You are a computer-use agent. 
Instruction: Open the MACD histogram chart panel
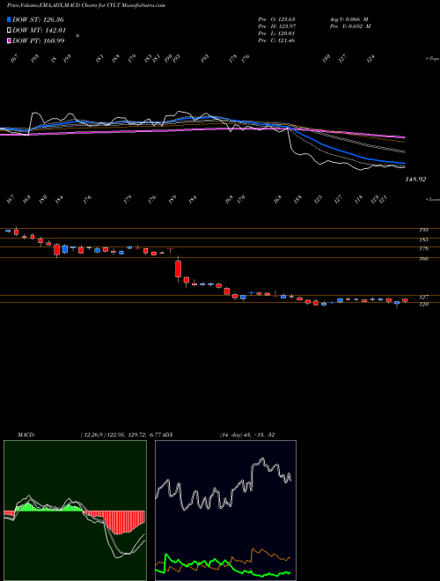pos(75,511)
